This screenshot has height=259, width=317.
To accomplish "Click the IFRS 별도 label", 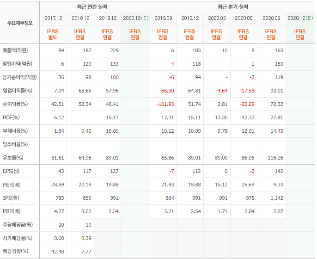I will click(53, 34).
